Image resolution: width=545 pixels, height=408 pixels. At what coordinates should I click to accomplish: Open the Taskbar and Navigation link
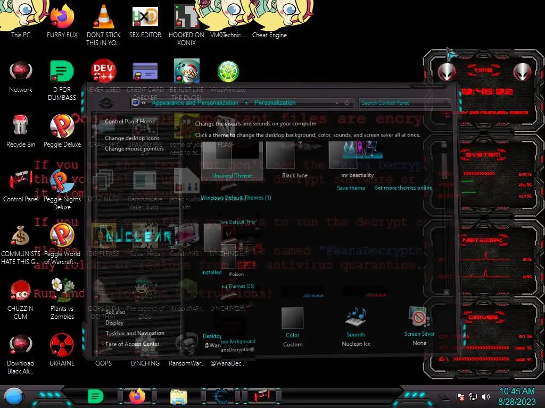[135, 333]
